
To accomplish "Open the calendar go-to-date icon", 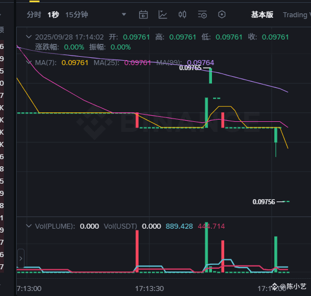I will pyautogui.click(x=143, y=14).
